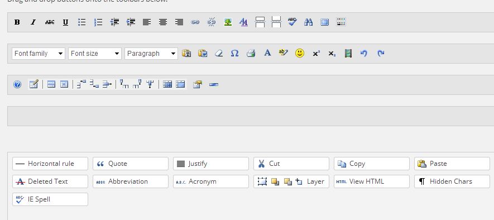Click the Outdent icon
The image size is (494, 220).
(114, 22)
